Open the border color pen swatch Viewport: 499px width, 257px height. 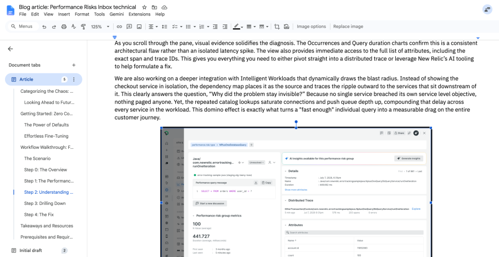[x=236, y=27]
